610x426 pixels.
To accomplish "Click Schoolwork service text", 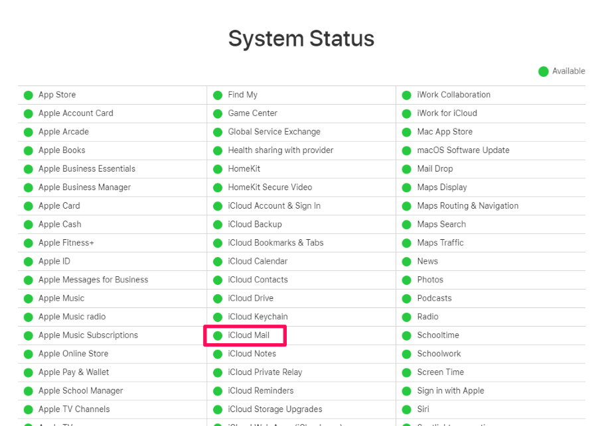I will pos(439,354).
